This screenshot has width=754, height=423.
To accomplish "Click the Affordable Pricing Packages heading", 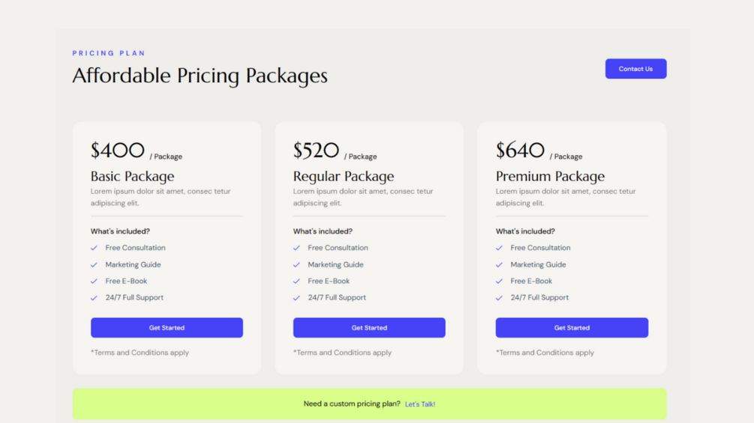I will pyautogui.click(x=200, y=76).
